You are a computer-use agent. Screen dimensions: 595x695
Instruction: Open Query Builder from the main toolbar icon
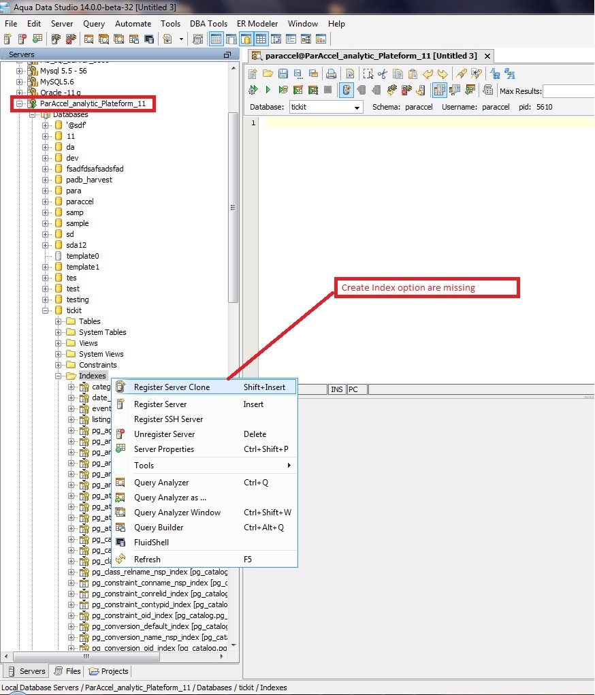point(134,39)
